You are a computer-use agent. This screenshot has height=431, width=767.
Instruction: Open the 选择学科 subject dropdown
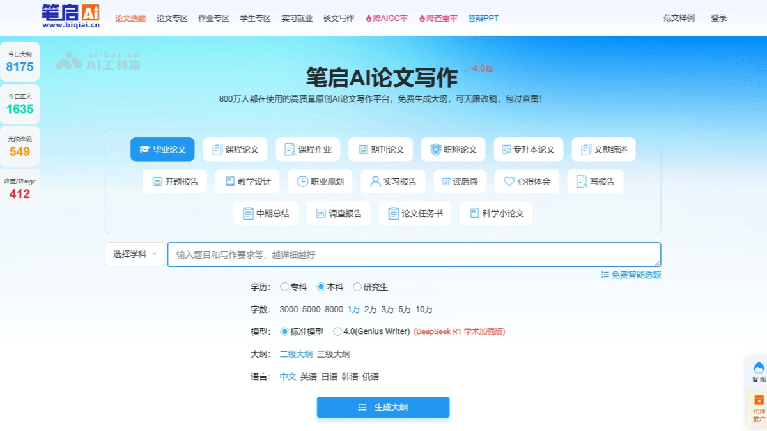pyautogui.click(x=134, y=253)
